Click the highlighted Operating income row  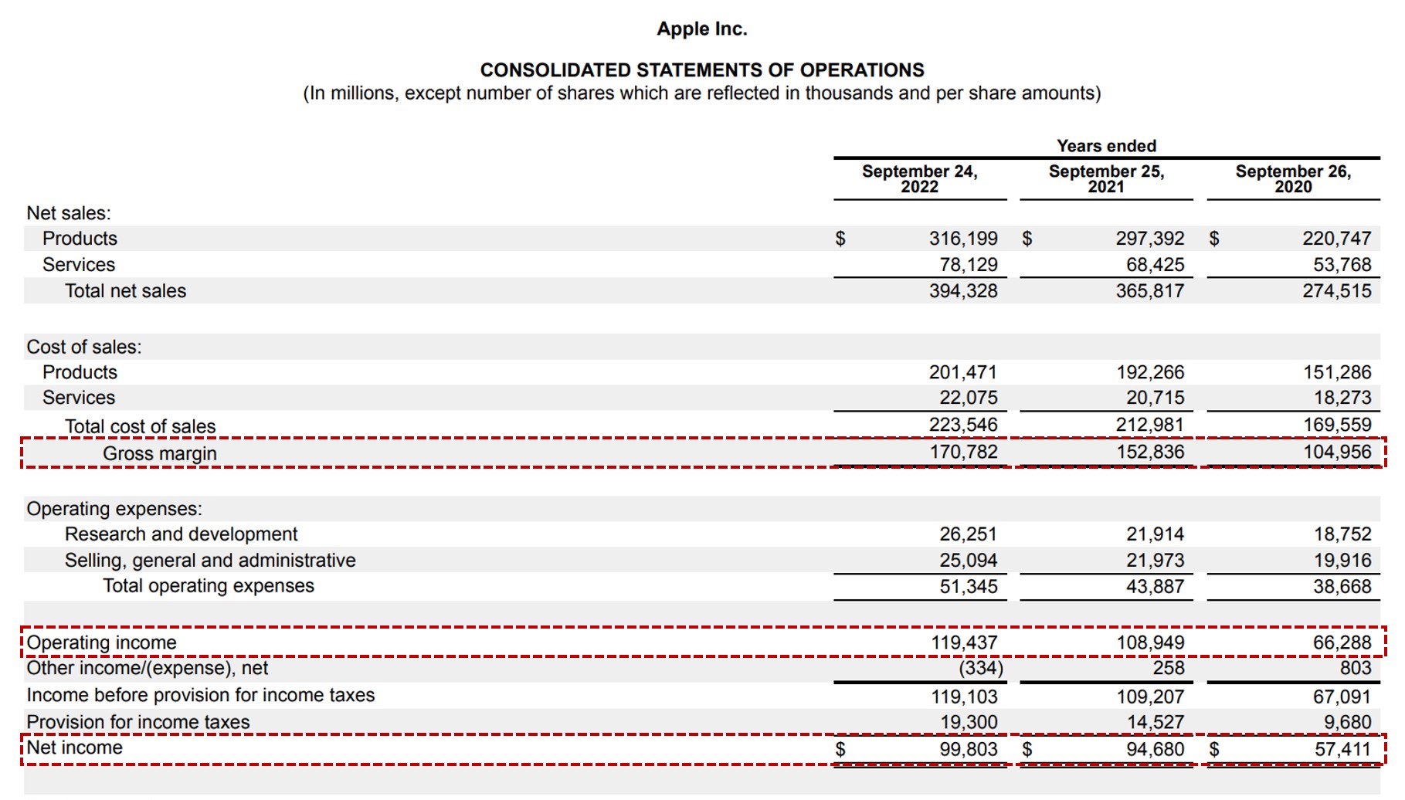100,642
